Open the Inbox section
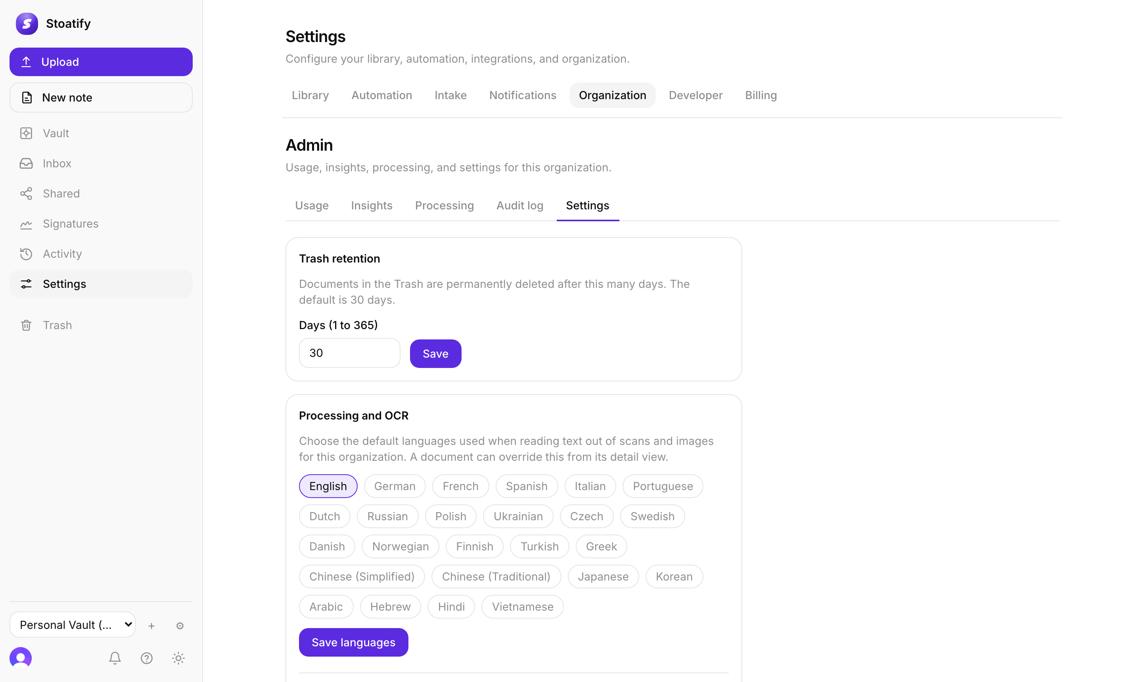The width and height of the screenshot is (1142, 682). (x=101, y=163)
